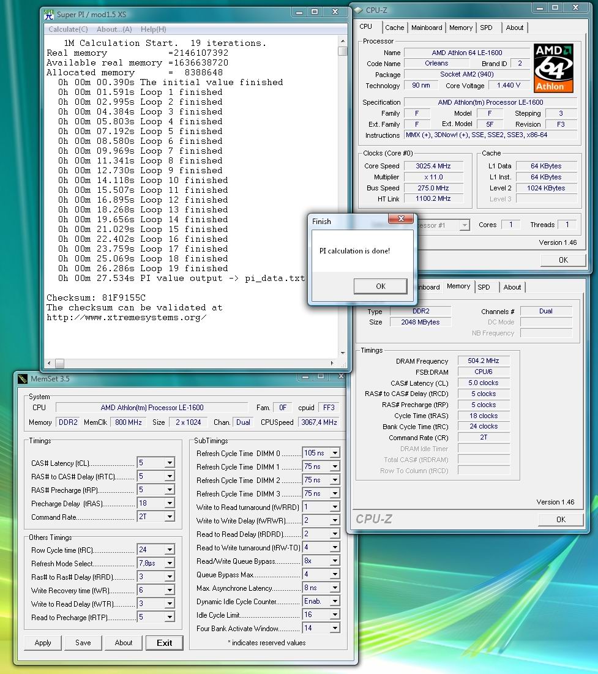Expand Dynamic Idle Cycle Counter dropdown
Viewport: 598px width, 674px height.
point(335,601)
